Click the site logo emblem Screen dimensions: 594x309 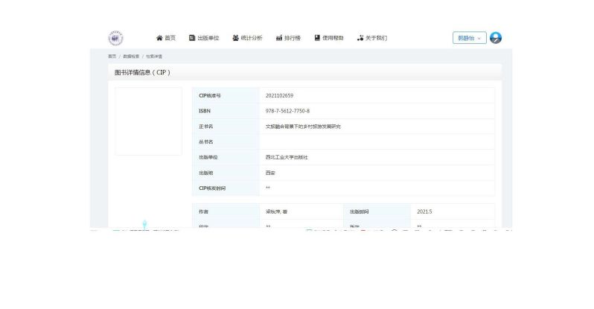pos(115,38)
